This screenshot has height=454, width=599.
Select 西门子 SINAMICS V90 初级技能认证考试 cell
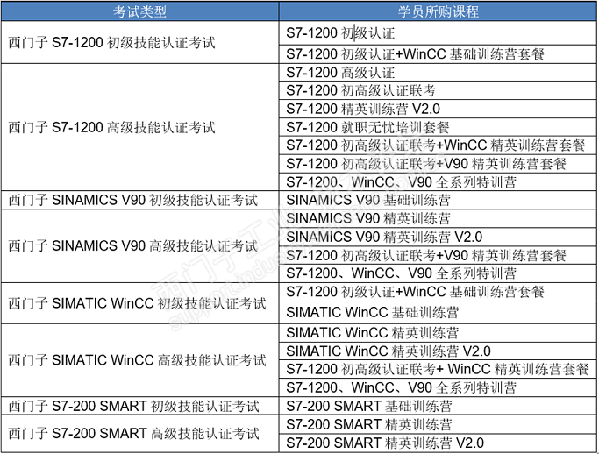[139, 200]
